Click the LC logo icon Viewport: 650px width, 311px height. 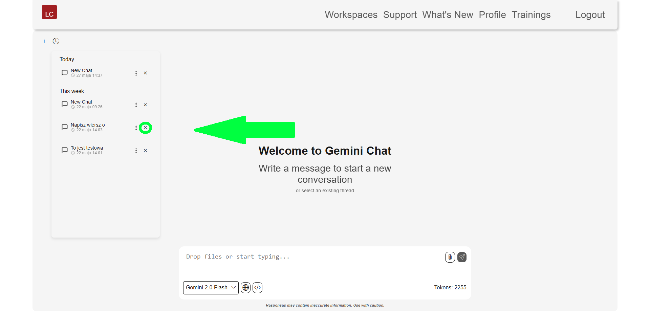point(49,12)
